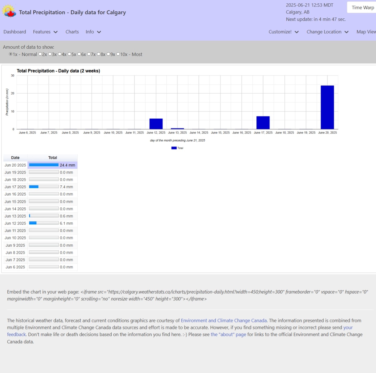The image size is (376, 373).
Task: Click the 0.6 mm value
Action: point(66,216)
